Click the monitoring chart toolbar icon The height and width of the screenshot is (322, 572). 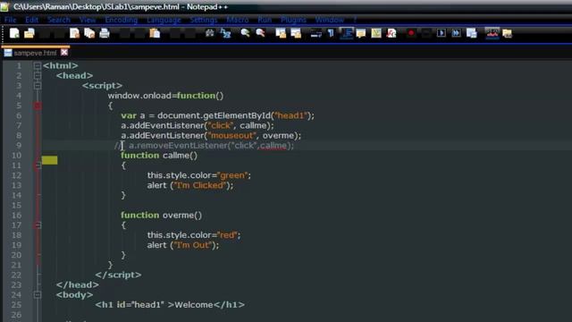coord(492,33)
